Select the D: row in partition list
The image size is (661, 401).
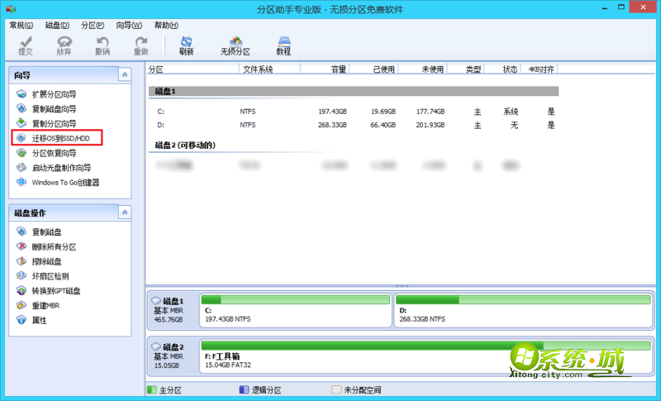[354, 125]
